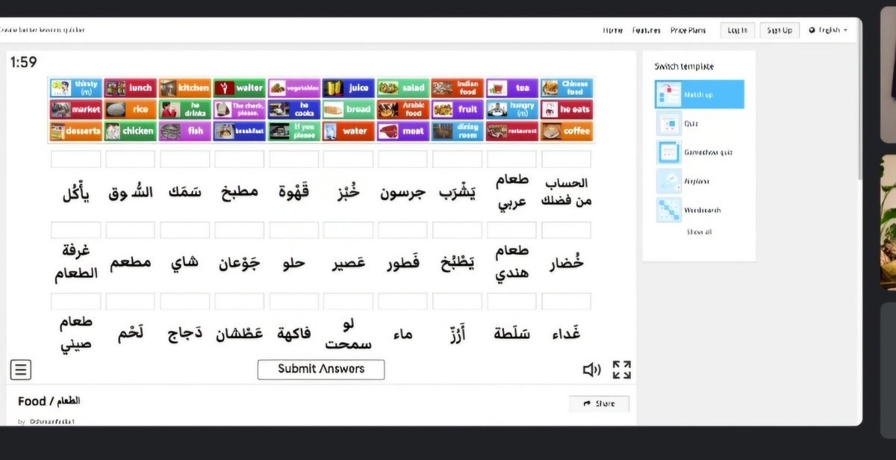Pick the 'chicken' picture tile
This screenshot has height=460, width=896.
tap(130, 131)
